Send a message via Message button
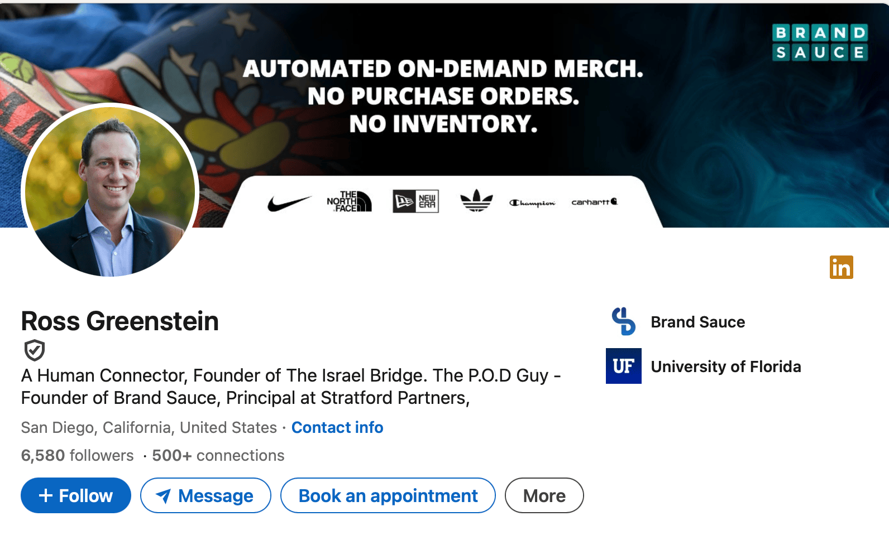This screenshot has width=889, height=540. (205, 495)
